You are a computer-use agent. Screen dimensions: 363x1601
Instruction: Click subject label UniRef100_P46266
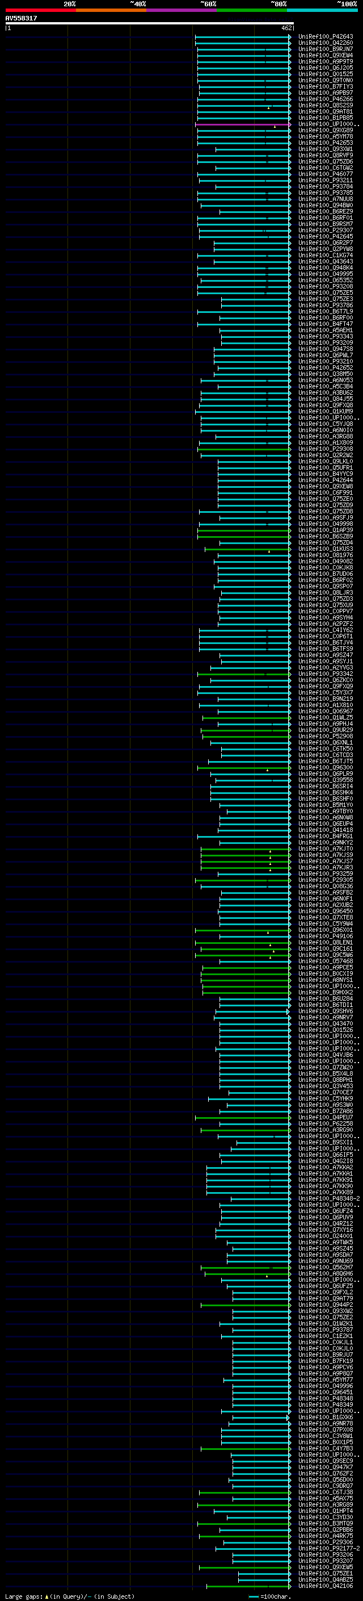click(x=325, y=99)
